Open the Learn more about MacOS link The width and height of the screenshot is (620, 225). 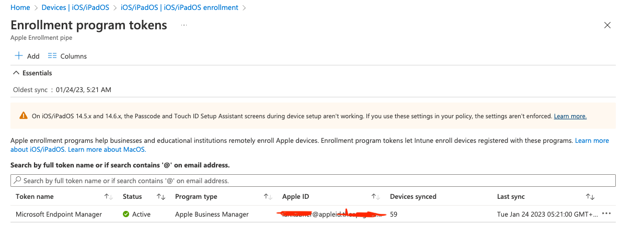pos(107,150)
